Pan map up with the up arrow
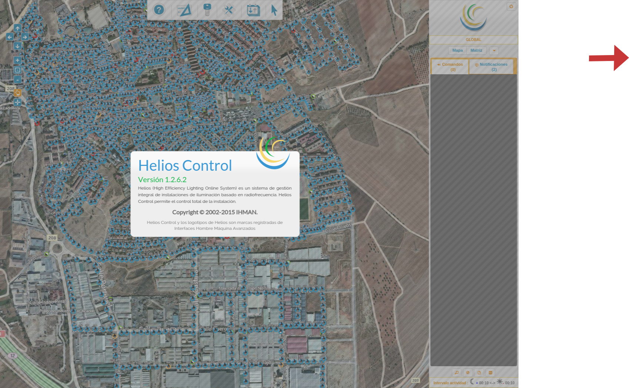This screenshot has height=388, width=629. click(17, 28)
